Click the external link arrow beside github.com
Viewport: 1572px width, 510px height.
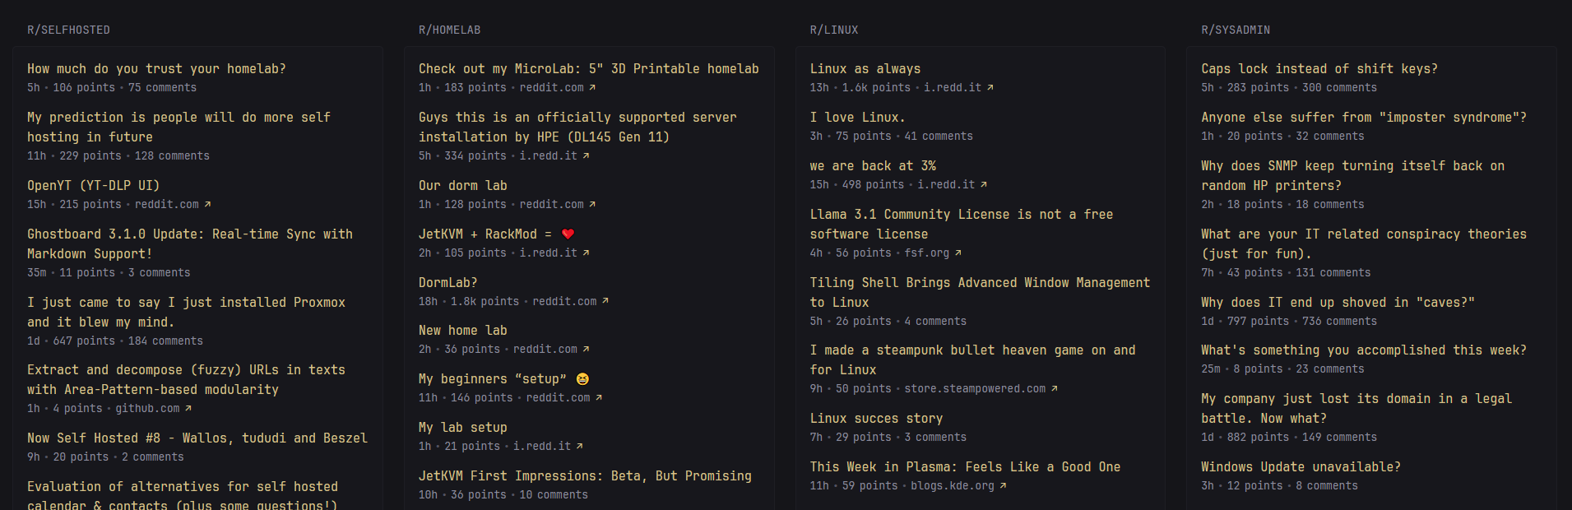pyautogui.click(x=188, y=409)
